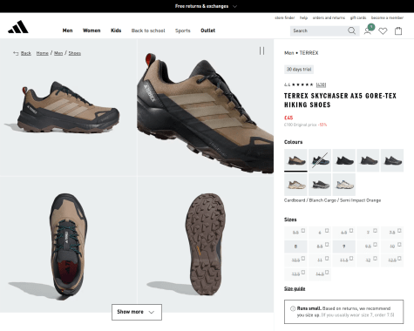Open the shopping bag icon
Viewport: 414px width, 331px height.
(x=398, y=30)
